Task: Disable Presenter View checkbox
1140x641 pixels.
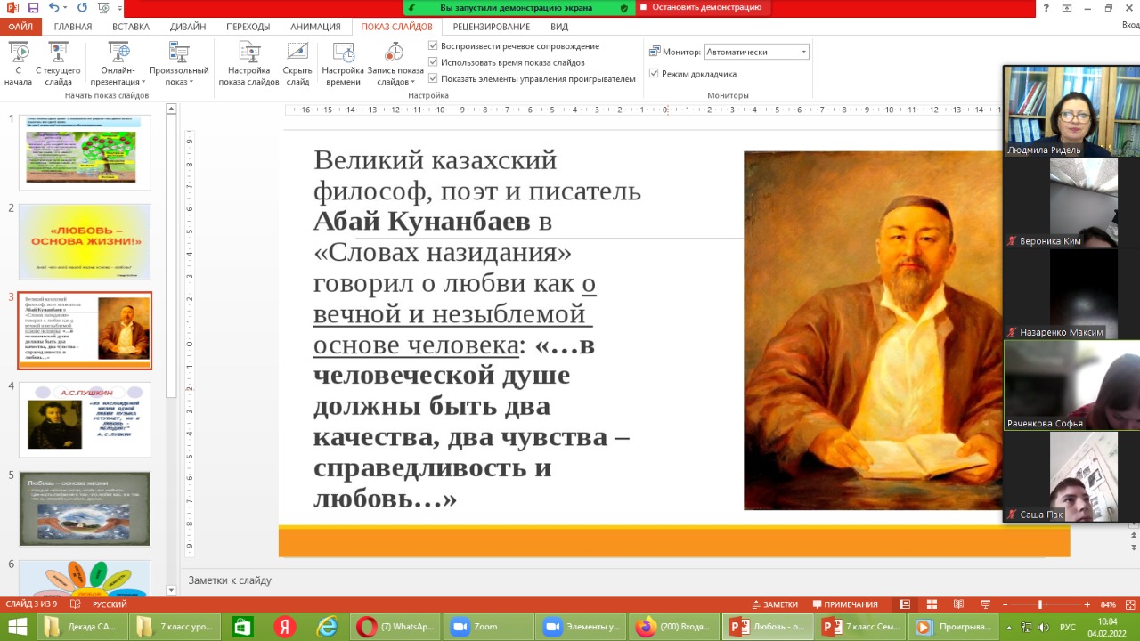Action: click(654, 74)
